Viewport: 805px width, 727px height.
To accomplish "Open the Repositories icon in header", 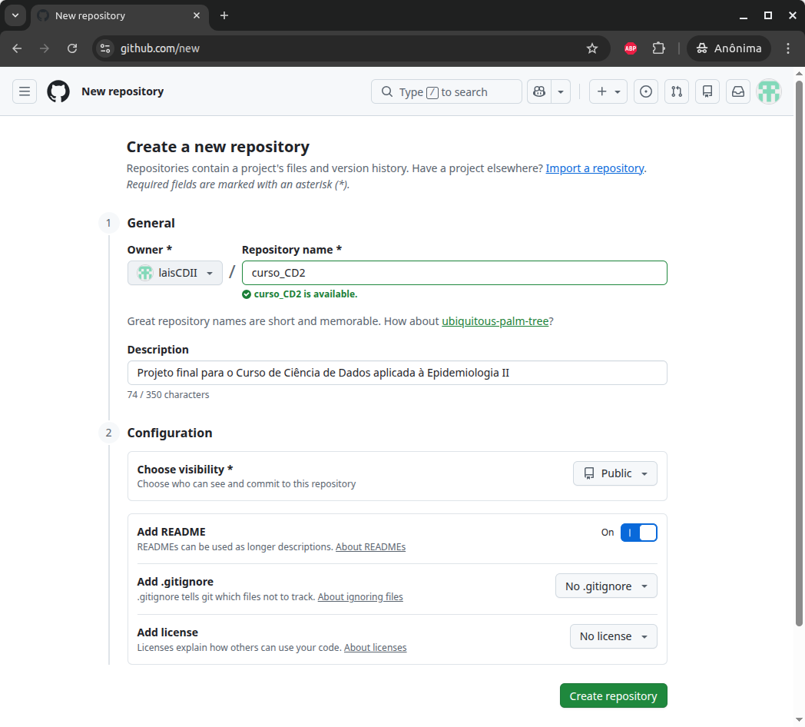I will [x=707, y=91].
